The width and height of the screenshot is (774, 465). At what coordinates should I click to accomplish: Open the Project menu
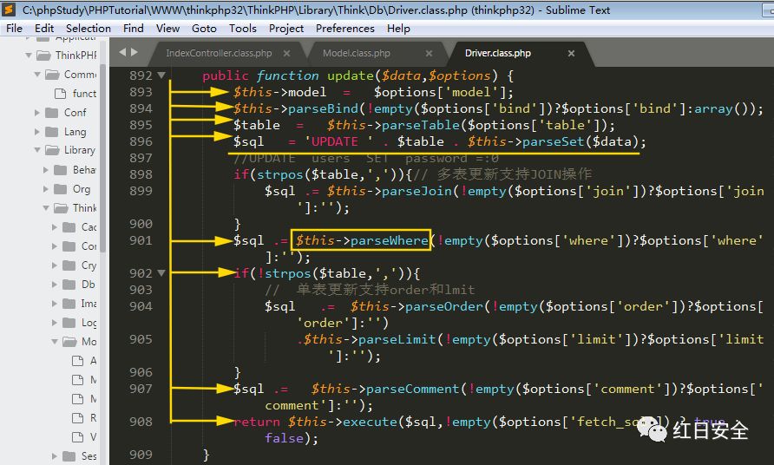tap(285, 28)
